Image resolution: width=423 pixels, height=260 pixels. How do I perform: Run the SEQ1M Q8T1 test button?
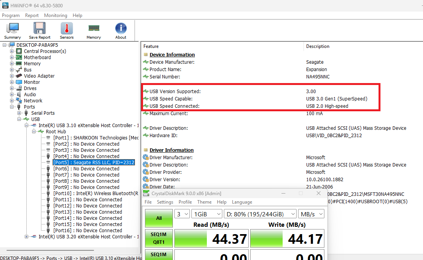coord(159,238)
